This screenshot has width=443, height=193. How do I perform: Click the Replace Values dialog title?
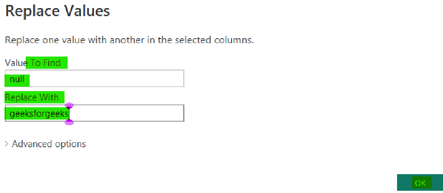tap(57, 11)
